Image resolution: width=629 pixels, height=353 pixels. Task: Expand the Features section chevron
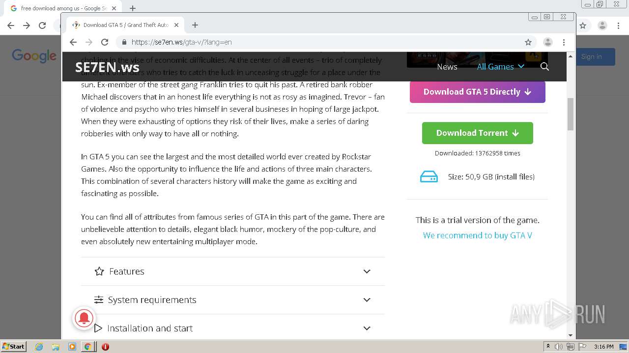[x=367, y=271]
